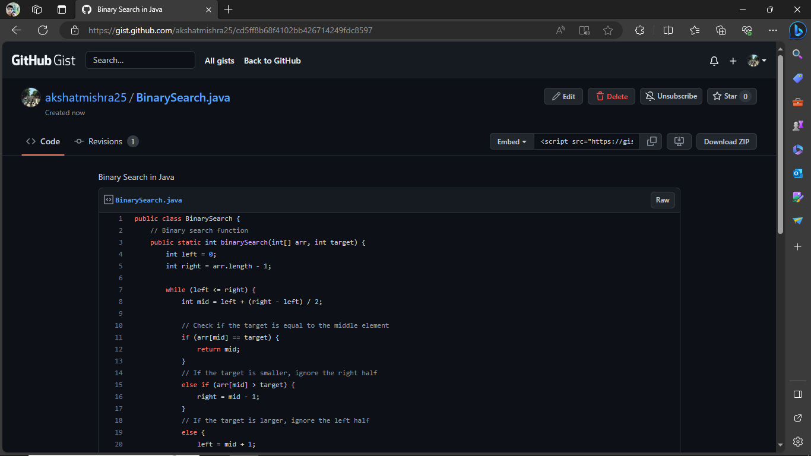The image size is (811, 456).
Task: Open Settings and more menu
Action: tap(773, 30)
